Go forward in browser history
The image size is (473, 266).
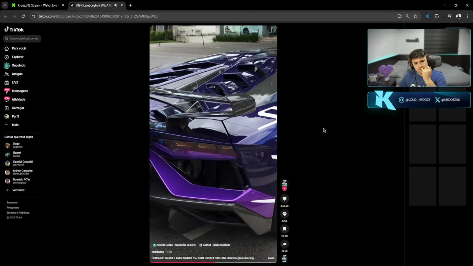point(14,16)
